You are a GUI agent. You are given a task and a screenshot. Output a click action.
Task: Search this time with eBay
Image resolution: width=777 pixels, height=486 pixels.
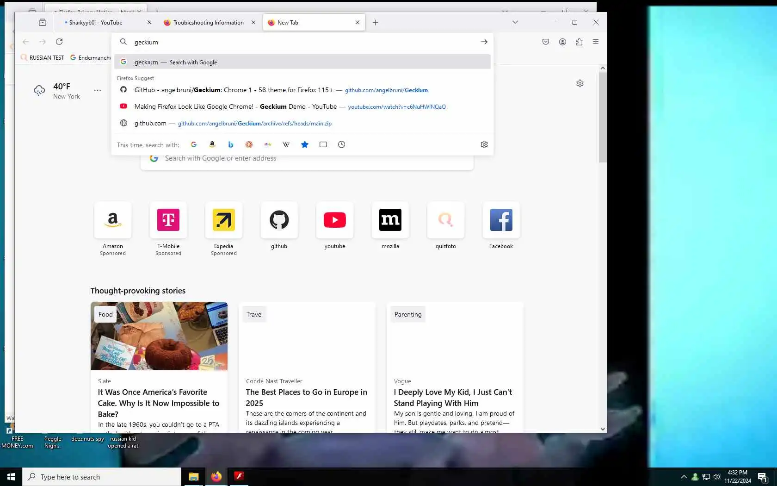pyautogui.click(x=268, y=144)
